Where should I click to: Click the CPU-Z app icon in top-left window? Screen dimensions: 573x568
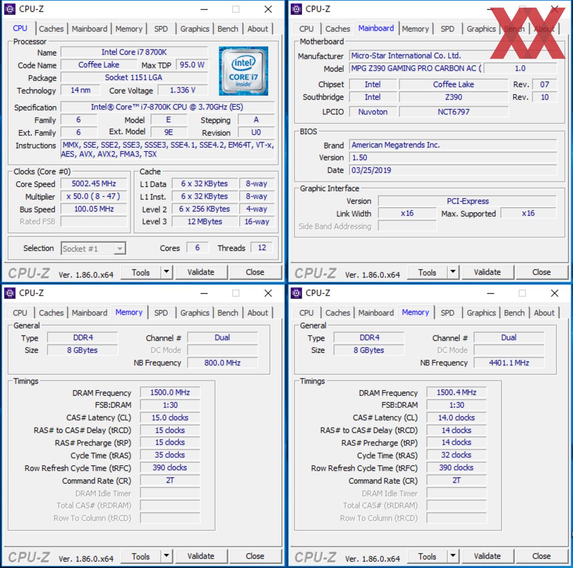click(10, 9)
